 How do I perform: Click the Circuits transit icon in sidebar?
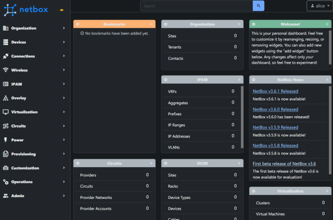pos(6,126)
